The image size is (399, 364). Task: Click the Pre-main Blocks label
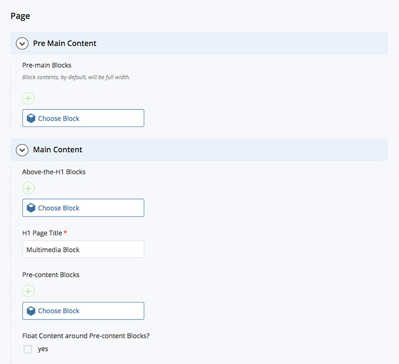coord(47,66)
